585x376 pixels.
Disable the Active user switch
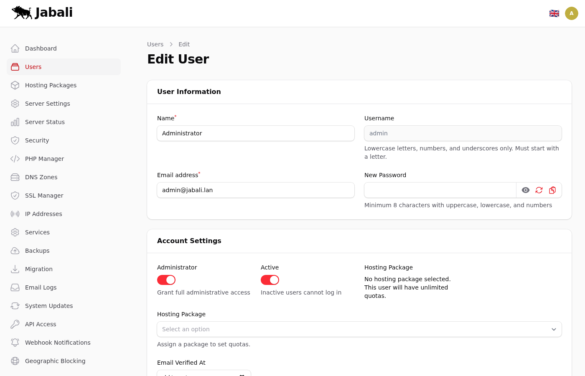270,280
